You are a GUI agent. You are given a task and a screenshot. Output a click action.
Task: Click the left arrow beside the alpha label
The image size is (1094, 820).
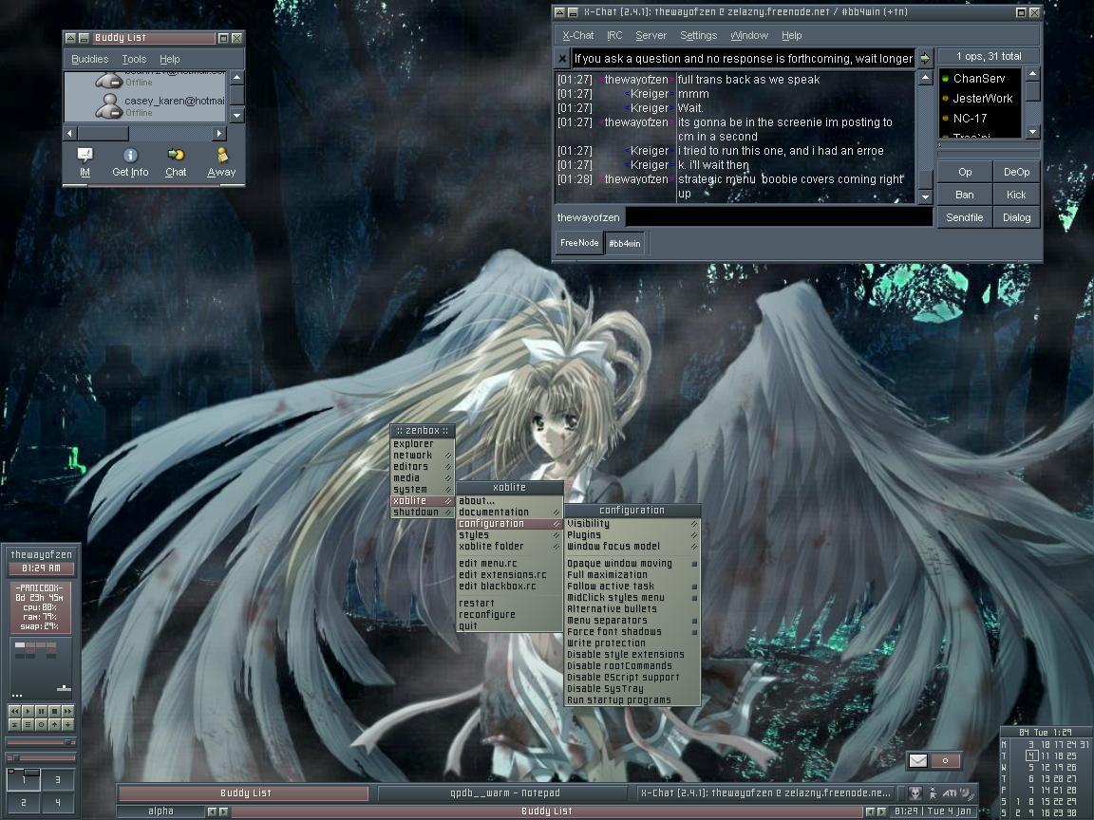pos(212,811)
